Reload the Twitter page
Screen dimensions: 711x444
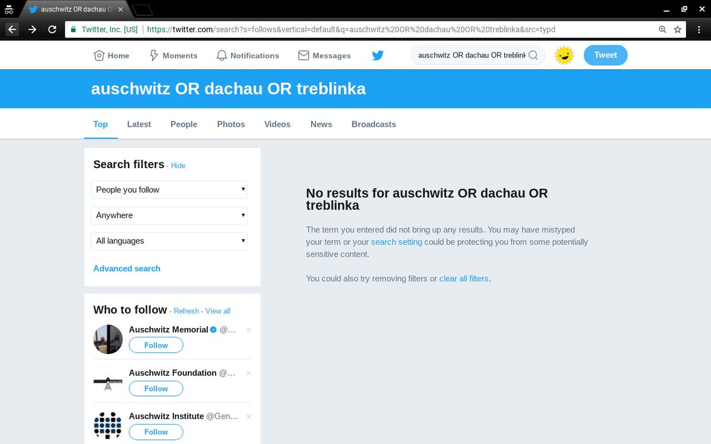tap(52, 29)
